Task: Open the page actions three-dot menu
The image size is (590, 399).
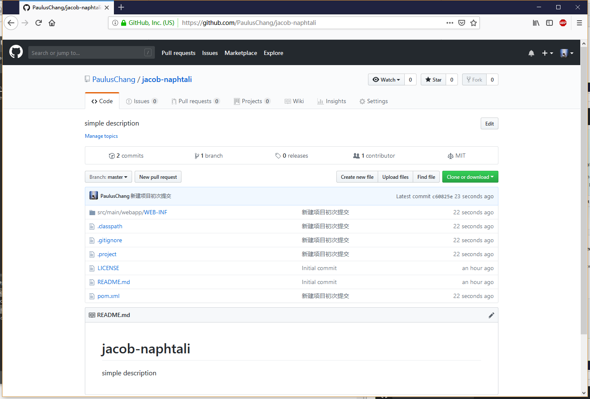Action: pos(450,23)
